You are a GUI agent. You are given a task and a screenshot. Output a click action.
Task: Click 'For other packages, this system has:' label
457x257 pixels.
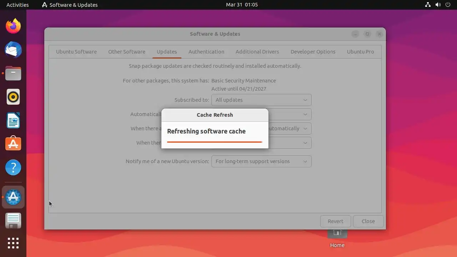[166, 81]
